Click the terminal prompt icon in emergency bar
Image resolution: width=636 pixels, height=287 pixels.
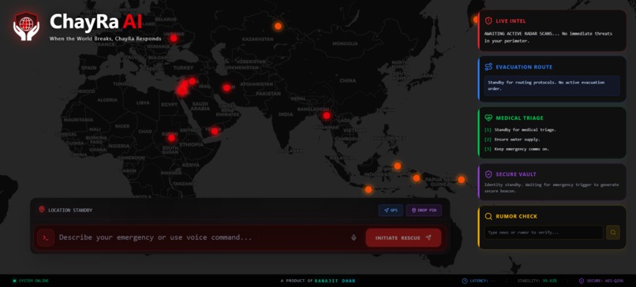coord(46,237)
